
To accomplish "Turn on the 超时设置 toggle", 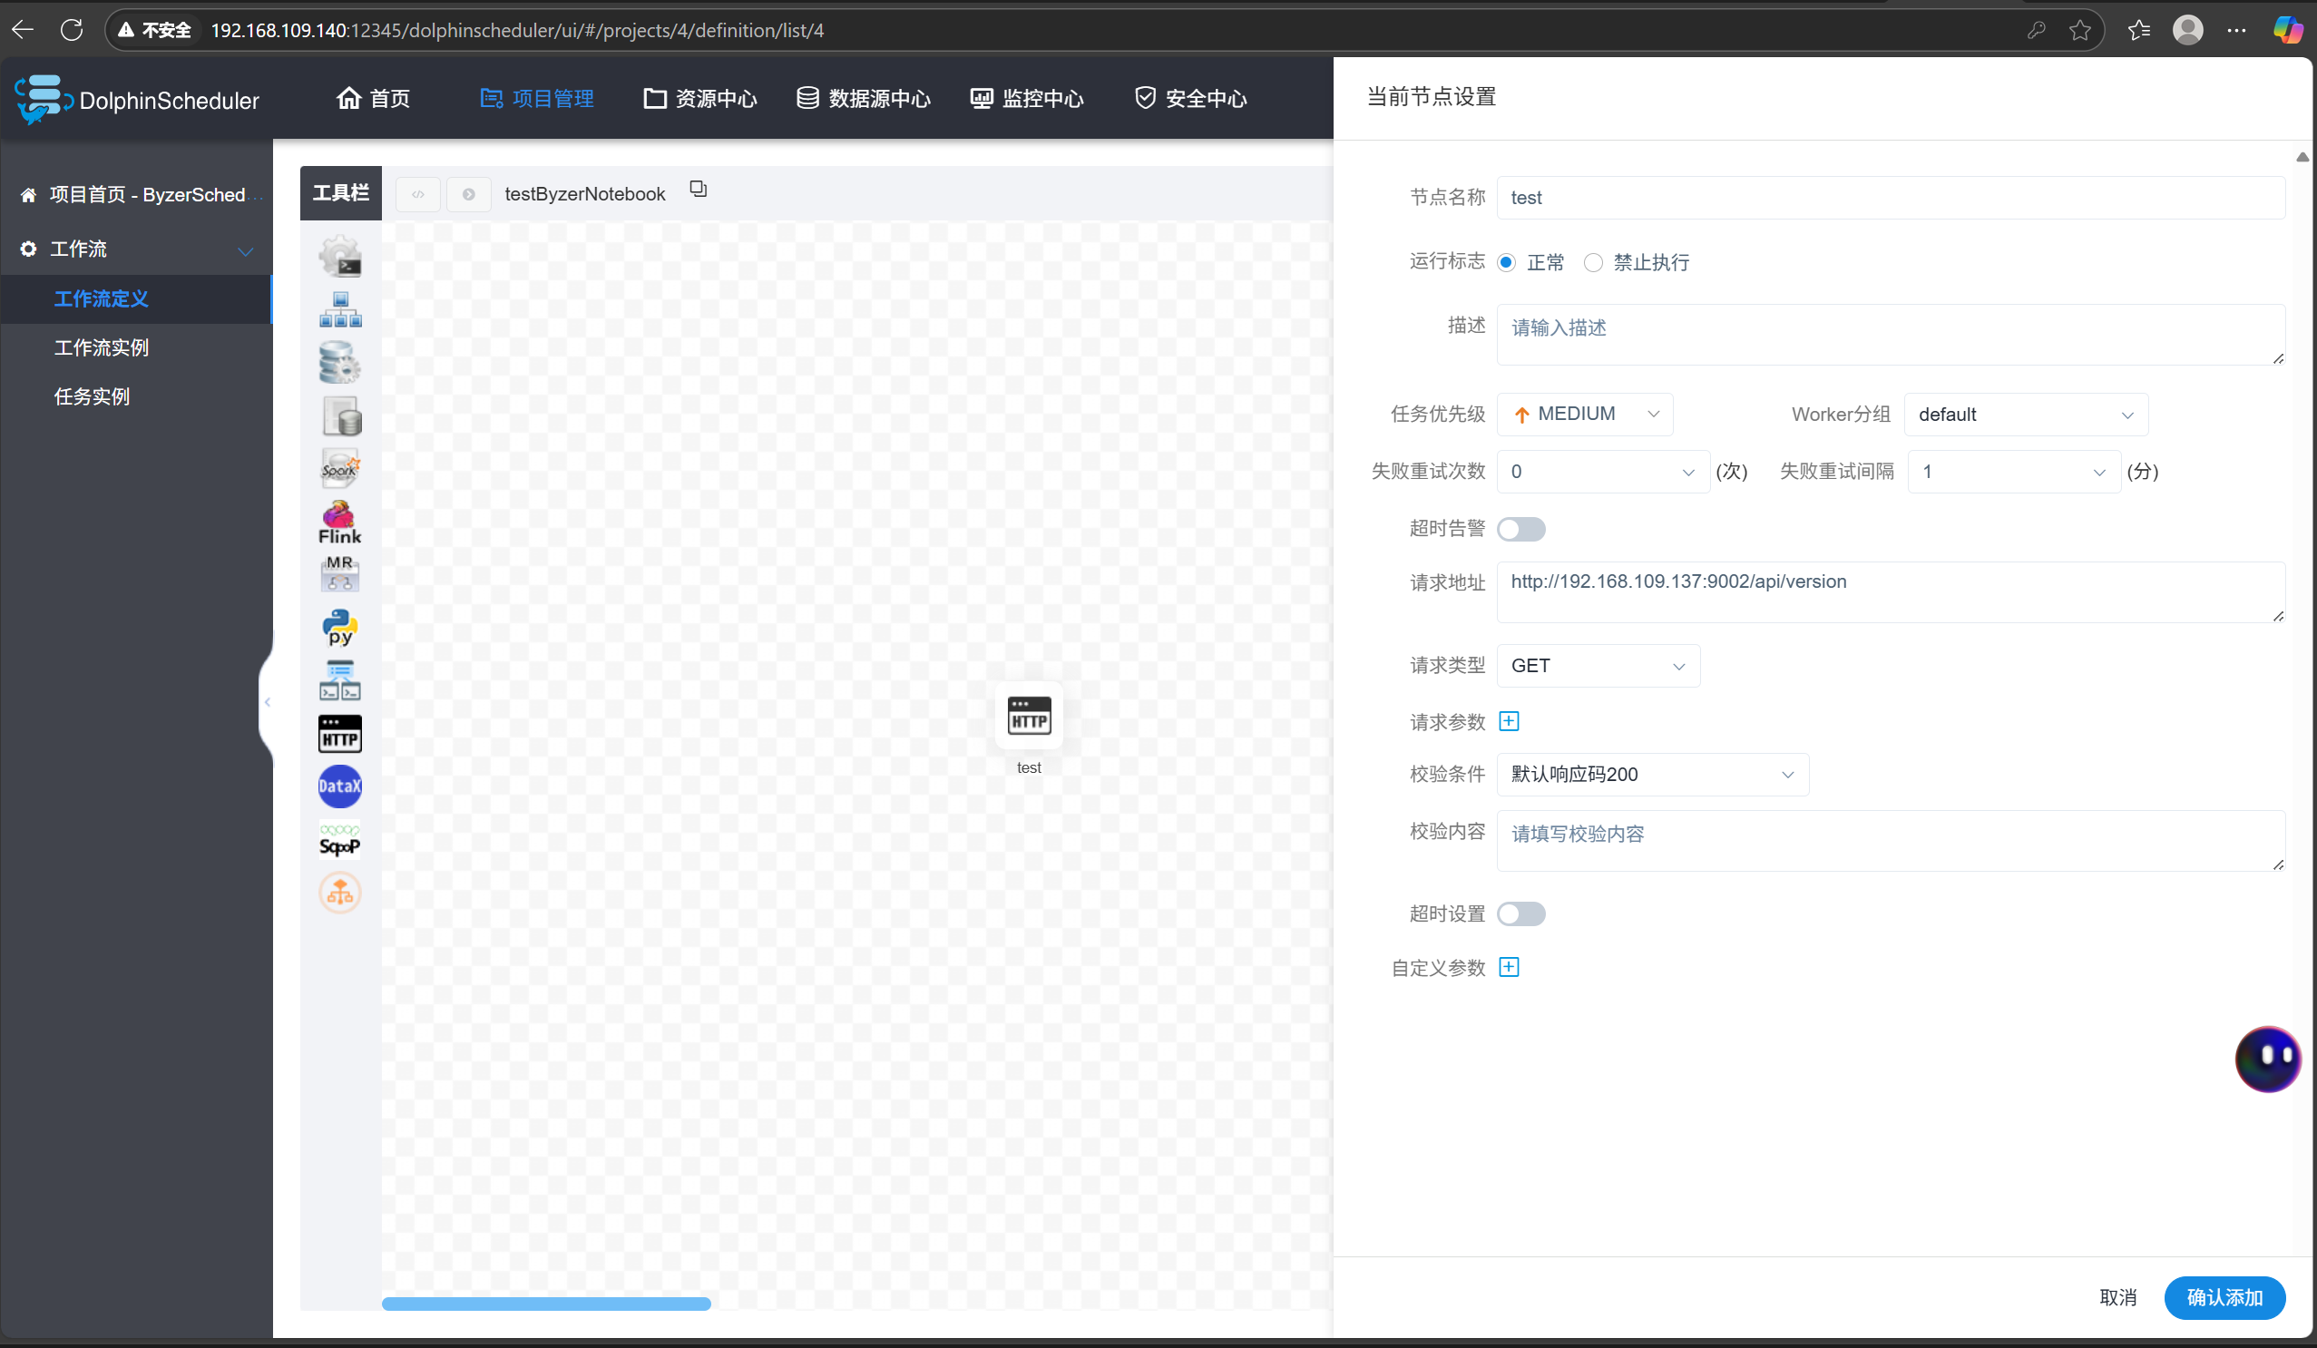I will click(x=1520, y=914).
